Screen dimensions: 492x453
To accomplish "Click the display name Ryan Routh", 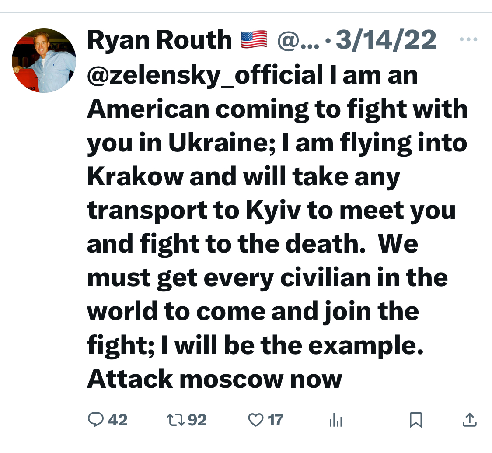I will coord(160,40).
